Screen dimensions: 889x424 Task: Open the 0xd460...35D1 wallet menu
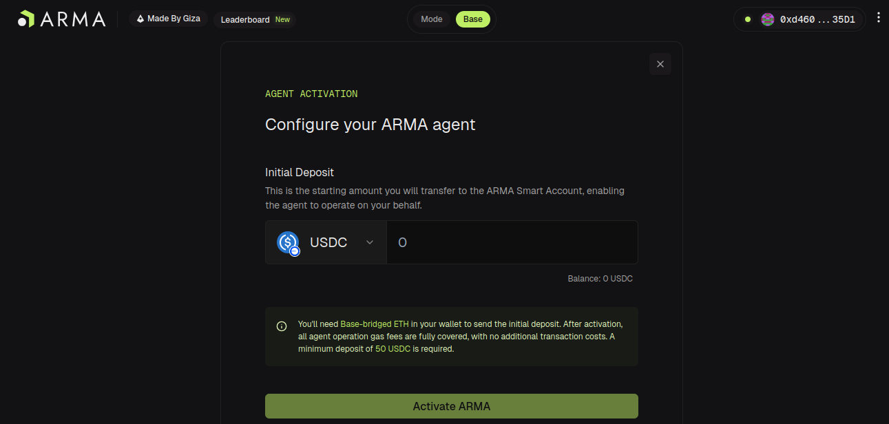point(817,20)
